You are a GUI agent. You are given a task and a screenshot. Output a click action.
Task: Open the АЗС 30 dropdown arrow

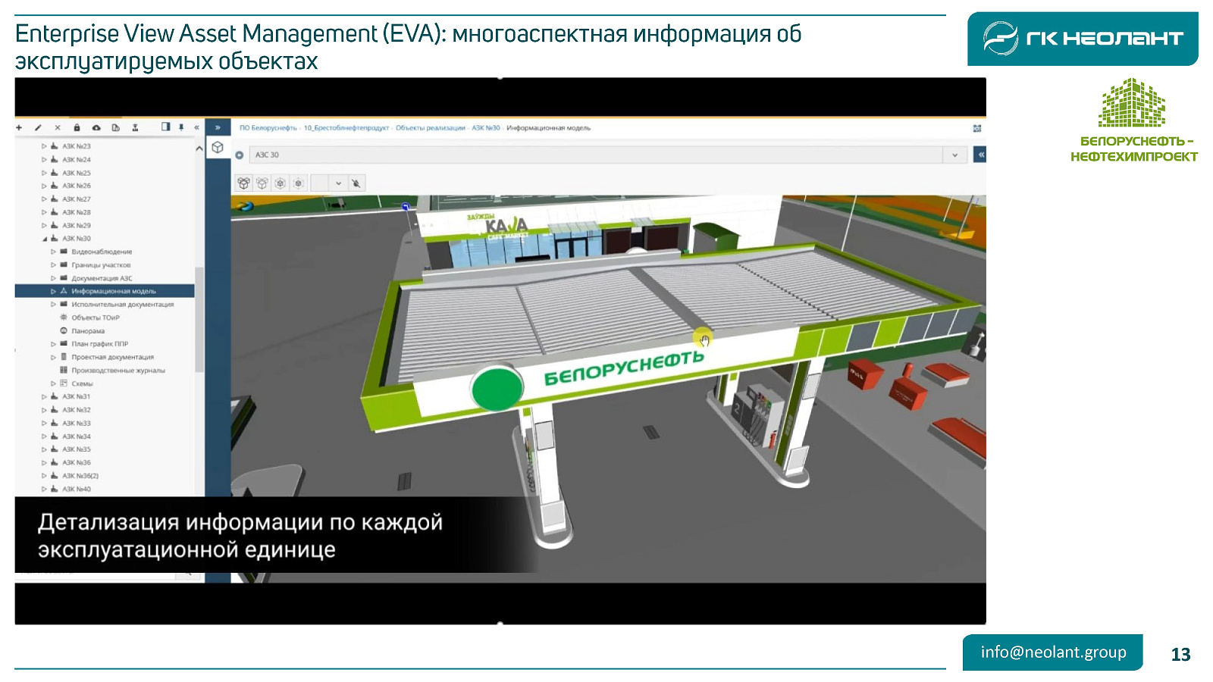click(x=954, y=155)
